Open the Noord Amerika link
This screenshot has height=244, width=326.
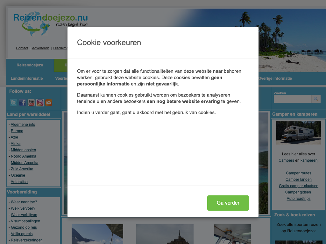pos(24,156)
